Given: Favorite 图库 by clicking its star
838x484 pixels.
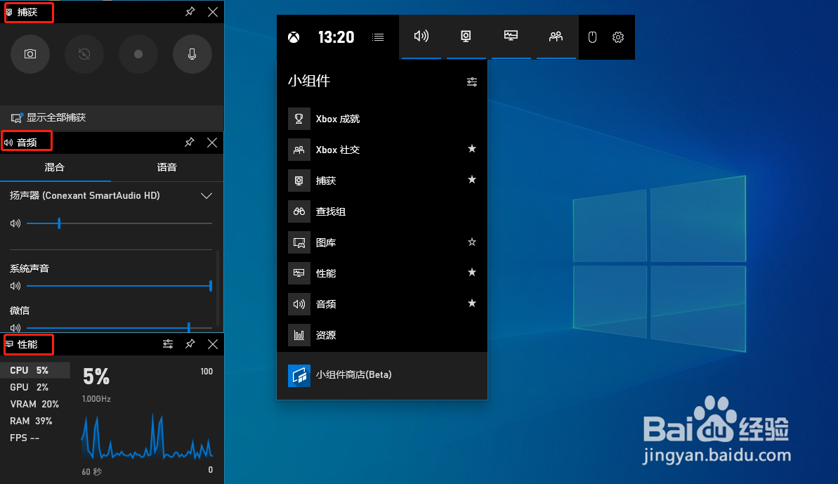Looking at the screenshot, I should pos(471,242).
